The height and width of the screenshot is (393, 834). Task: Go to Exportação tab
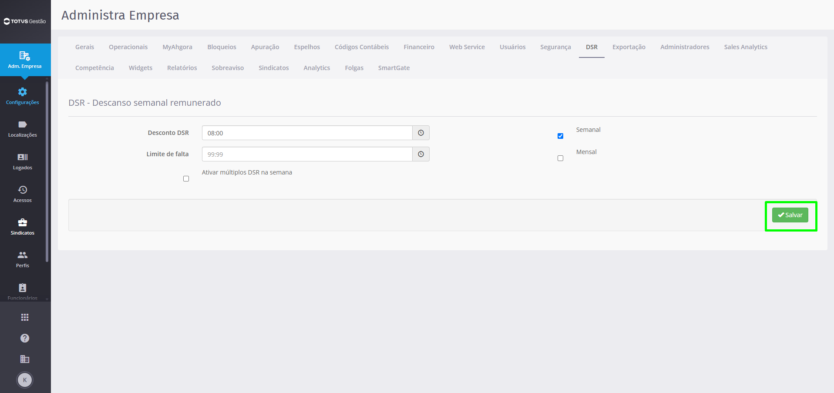coord(629,47)
